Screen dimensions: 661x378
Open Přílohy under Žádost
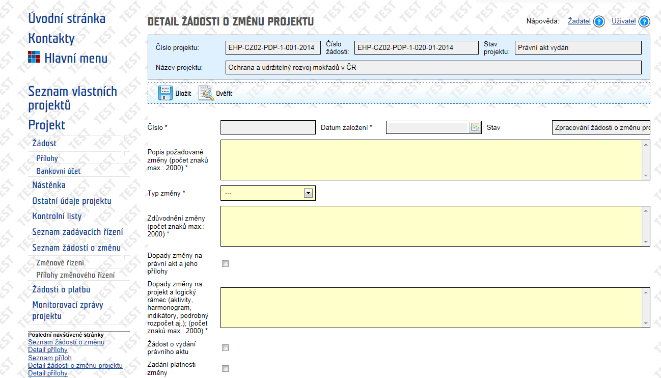[x=47, y=158]
